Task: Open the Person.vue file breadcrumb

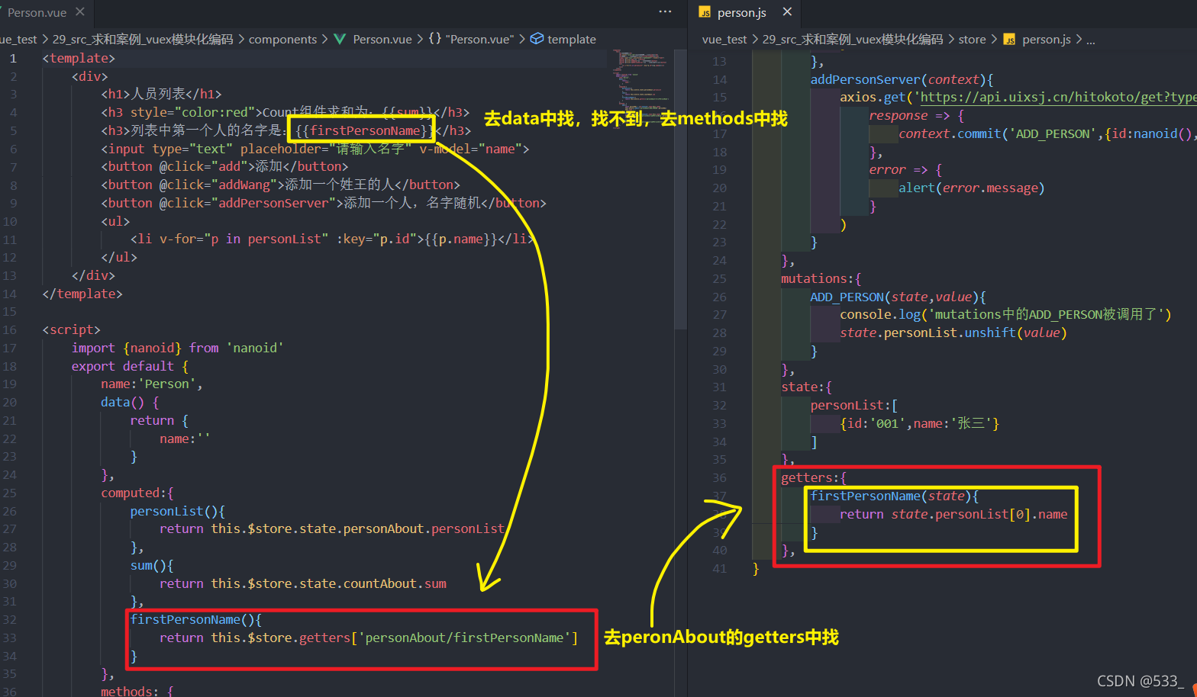Action: tap(382, 39)
